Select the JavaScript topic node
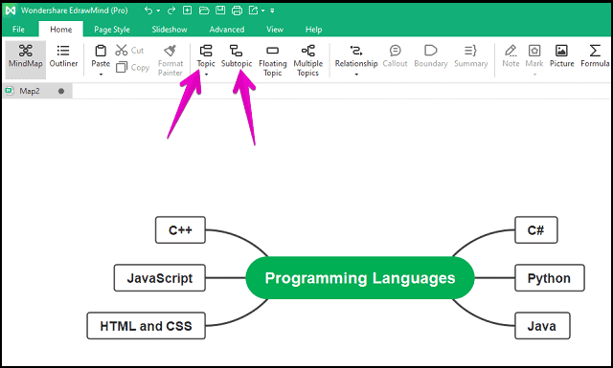 160,278
